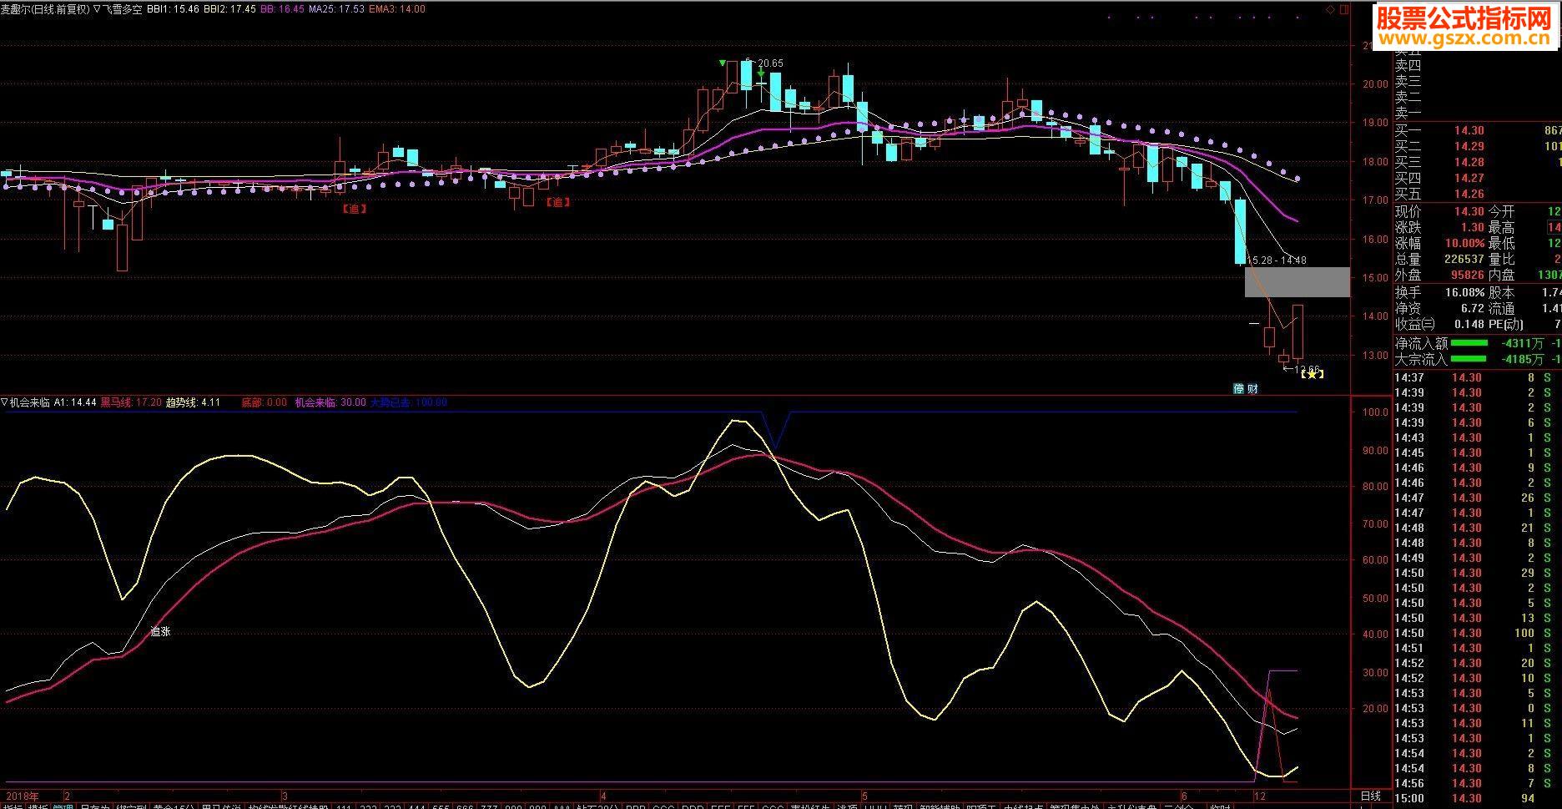Click the 财 event badge under the chart
The width and height of the screenshot is (1562, 809).
point(1252,388)
